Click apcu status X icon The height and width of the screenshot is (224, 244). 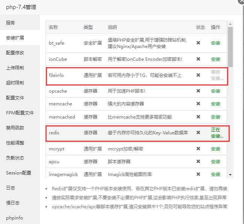click(198, 161)
